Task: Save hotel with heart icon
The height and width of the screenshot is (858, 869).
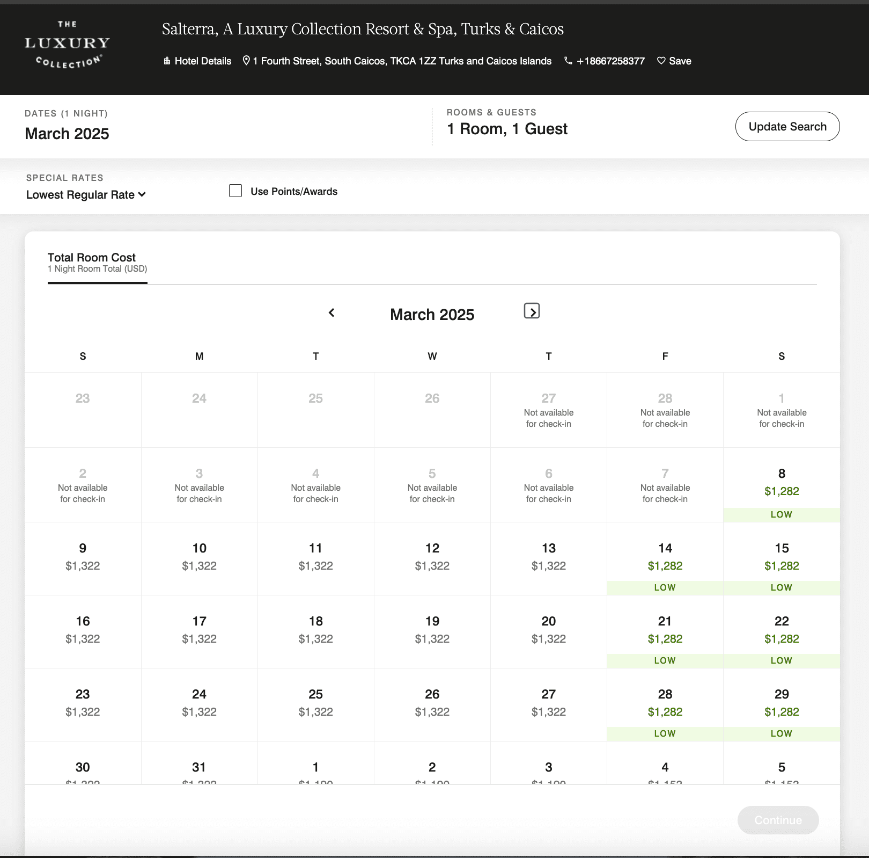Action: pos(674,61)
